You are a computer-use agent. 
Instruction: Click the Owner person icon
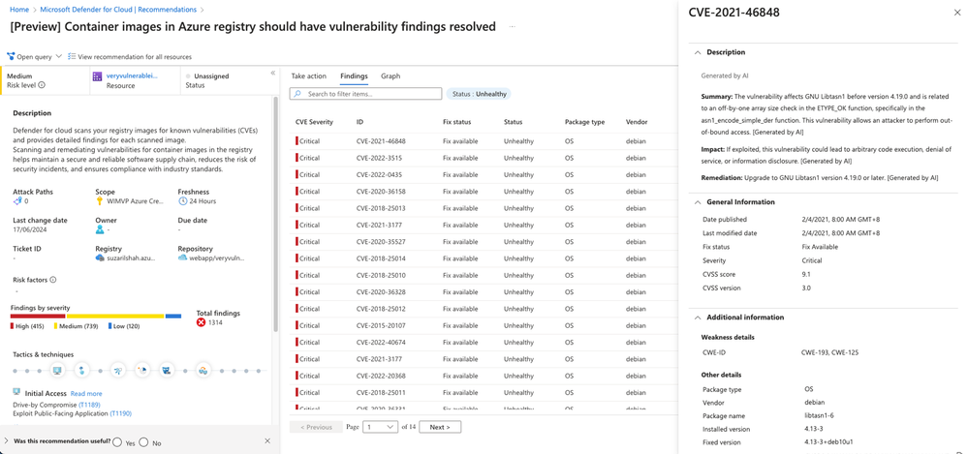100,229
